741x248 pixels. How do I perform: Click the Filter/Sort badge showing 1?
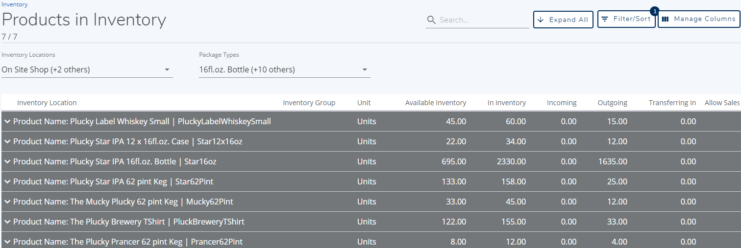coord(655,11)
